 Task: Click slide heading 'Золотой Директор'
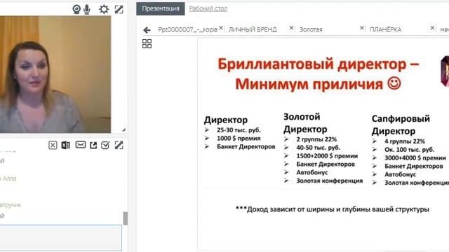coord(305,123)
